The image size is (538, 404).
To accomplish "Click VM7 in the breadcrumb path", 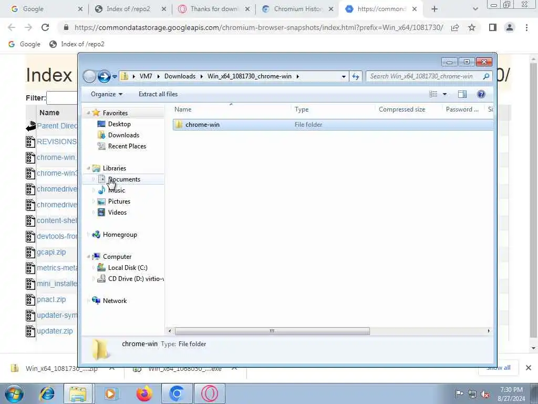I will (146, 76).
